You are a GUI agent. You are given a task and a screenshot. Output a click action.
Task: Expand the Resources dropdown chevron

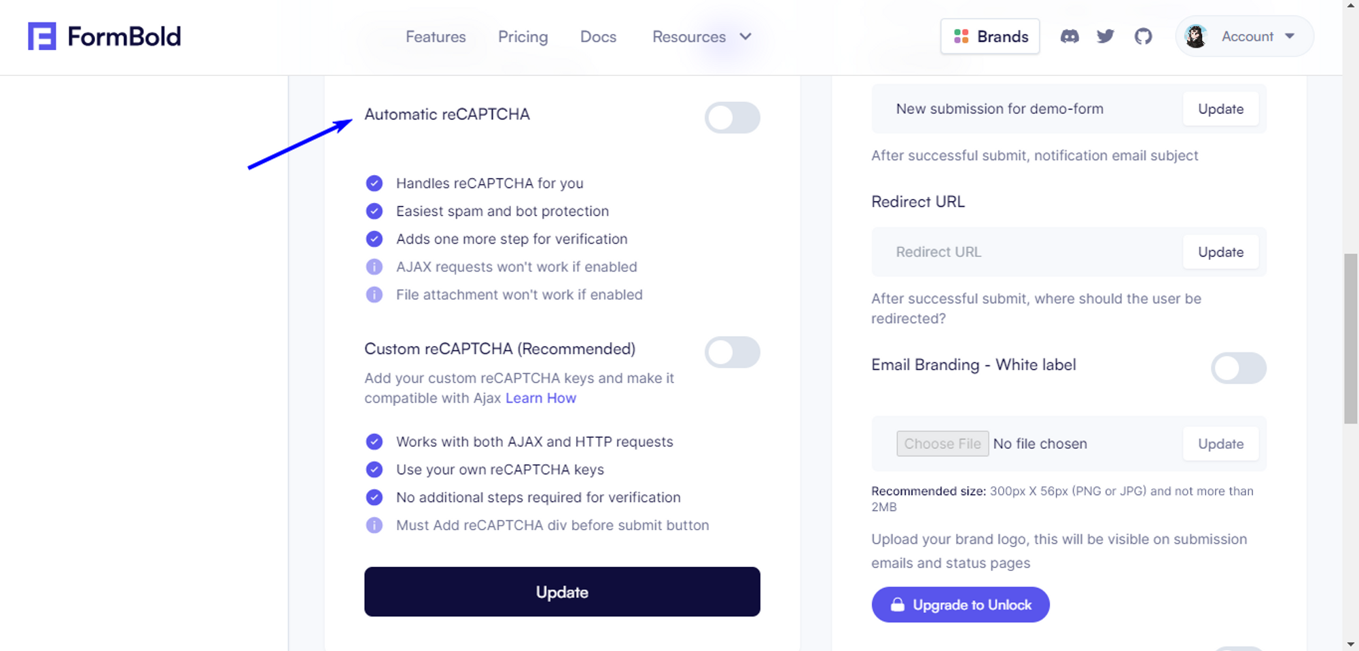[x=745, y=37]
